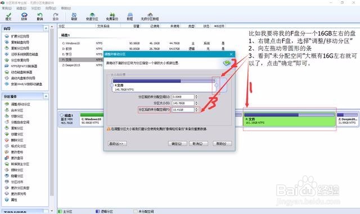Open the 帮助 (Help) menu in menu bar
Screen dimensions: 360x214
click(x=66, y=8)
